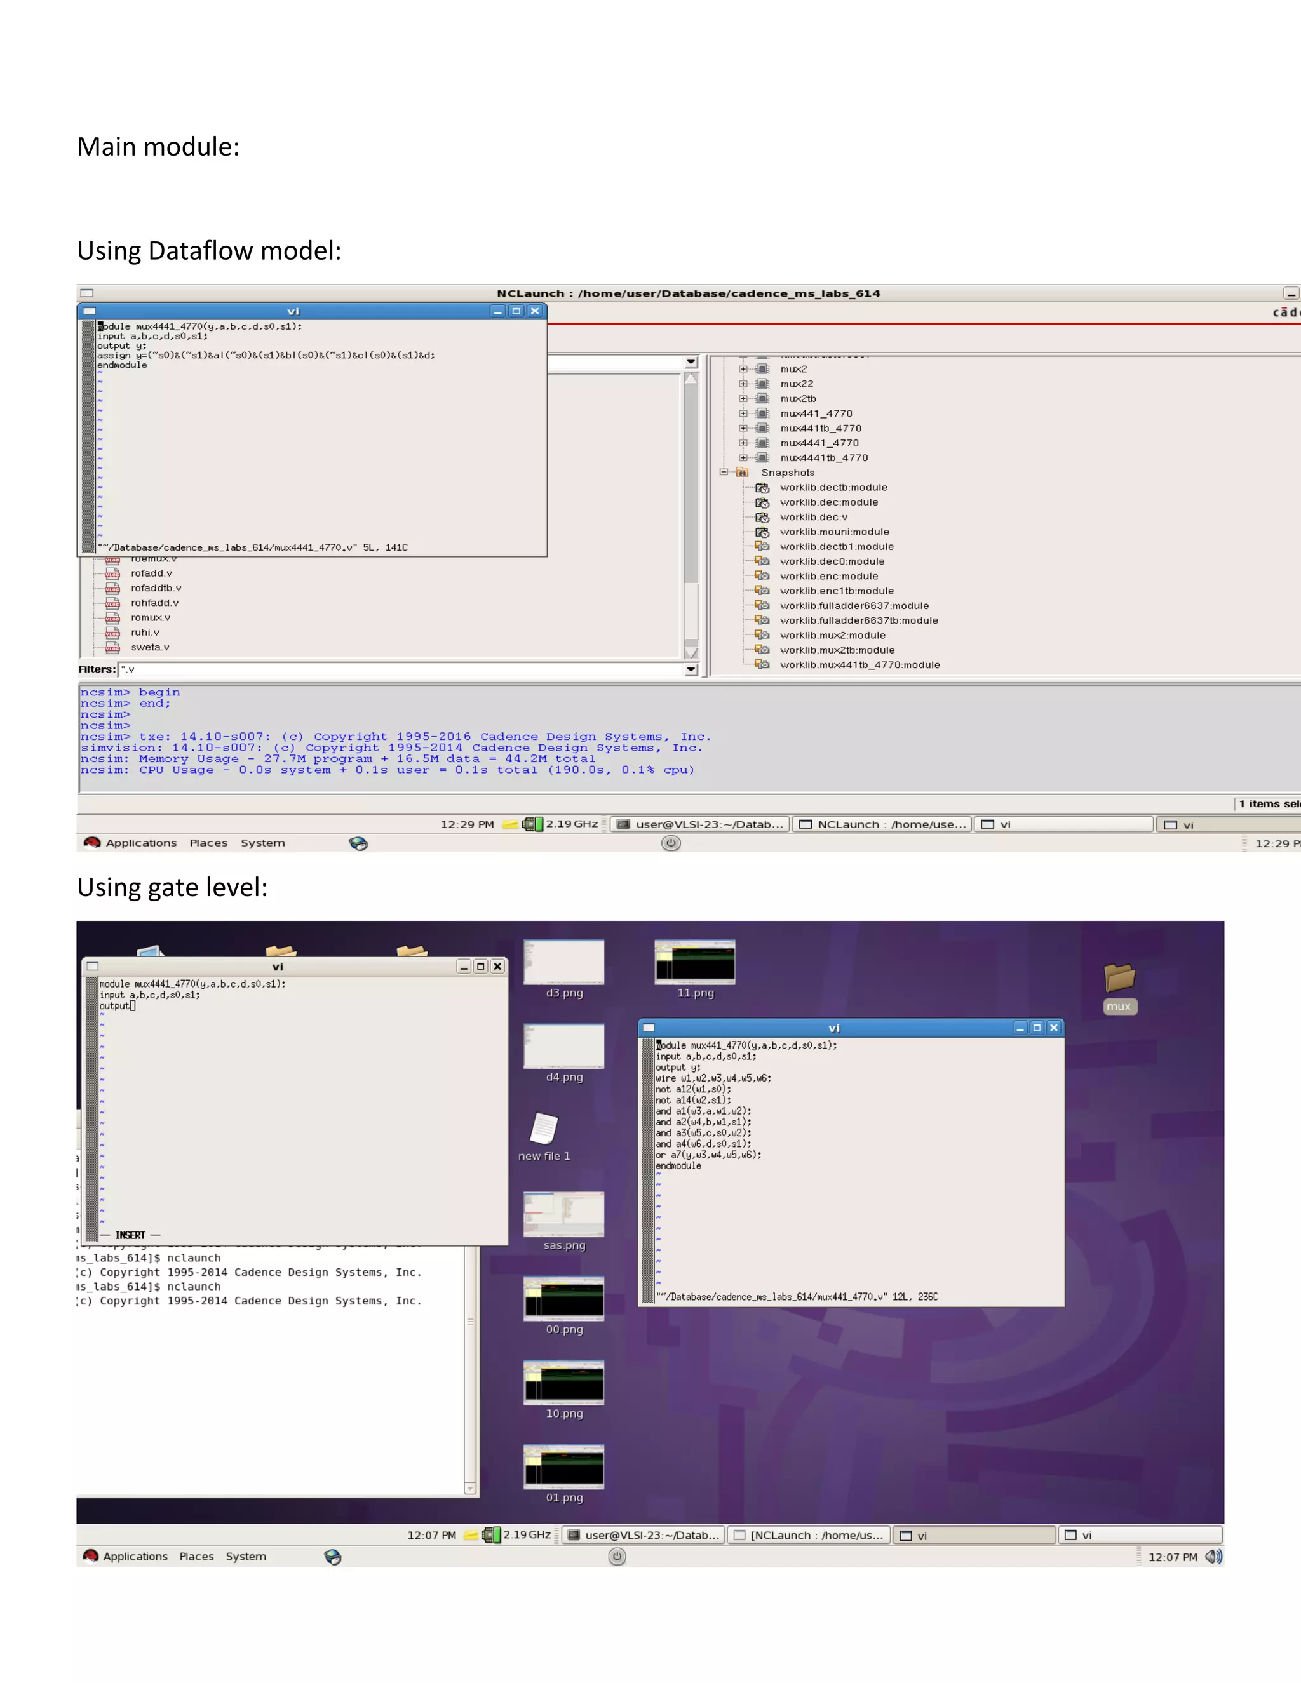Select the ruhi.v Verilog file icon
Image resolution: width=1301 pixels, height=1683 pixels.
[x=112, y=633]
